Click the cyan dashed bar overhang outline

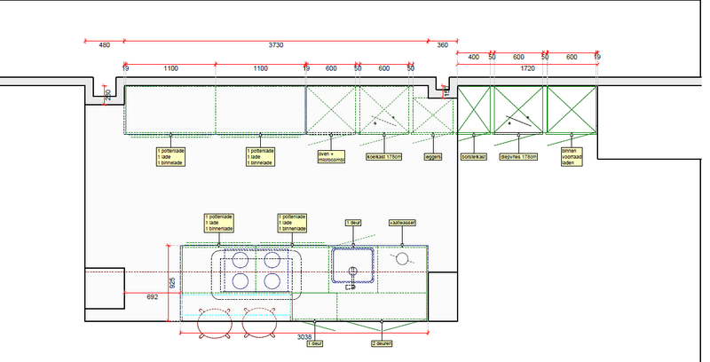tap(236, 304)
